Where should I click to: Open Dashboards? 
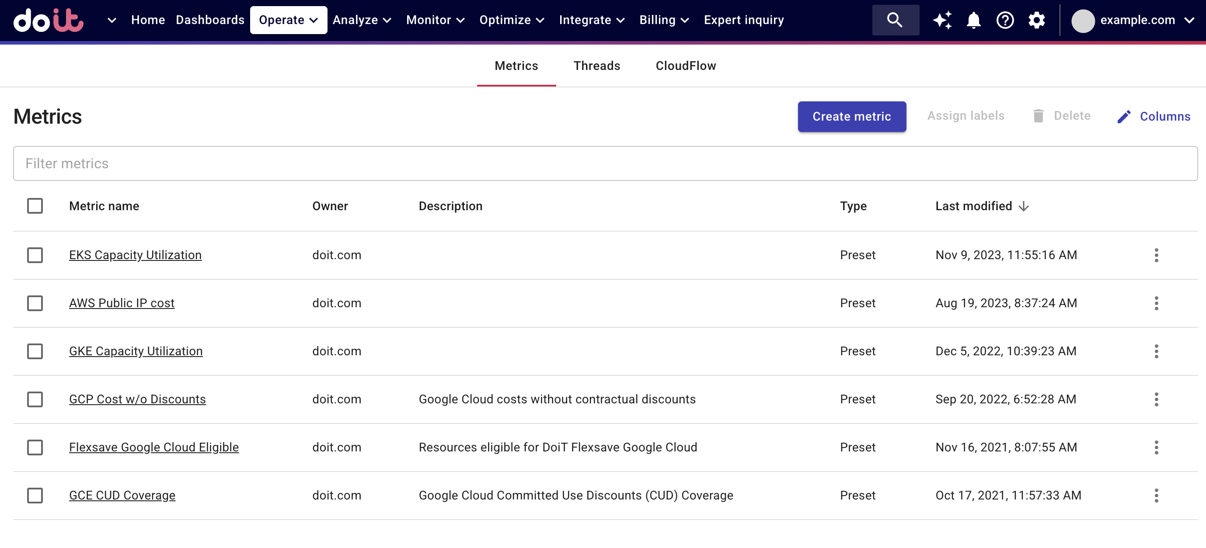click(210, 20)
